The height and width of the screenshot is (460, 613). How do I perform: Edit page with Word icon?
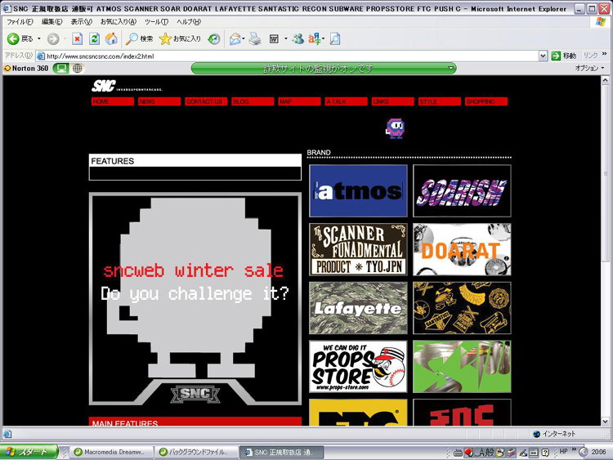tap(274, 38)
